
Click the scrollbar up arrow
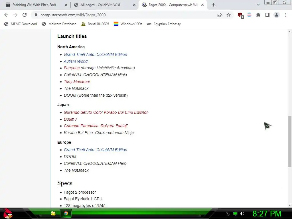click(290, 32)
